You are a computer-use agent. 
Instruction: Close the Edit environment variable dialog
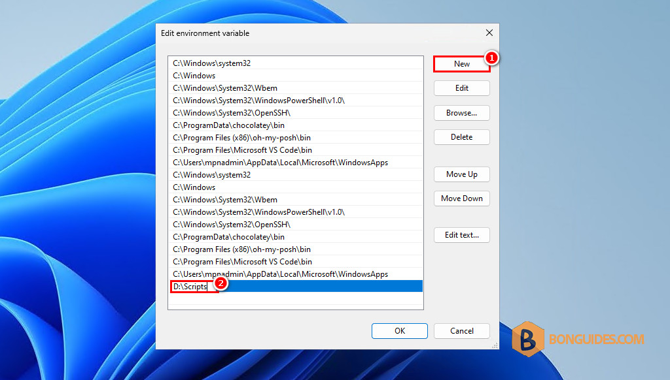point(489,33)
